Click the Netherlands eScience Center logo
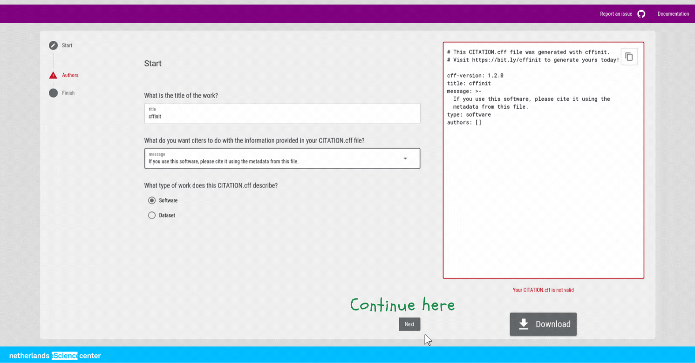Image resolution: width=695 pixels, height=363 pixels. (55, 356)
